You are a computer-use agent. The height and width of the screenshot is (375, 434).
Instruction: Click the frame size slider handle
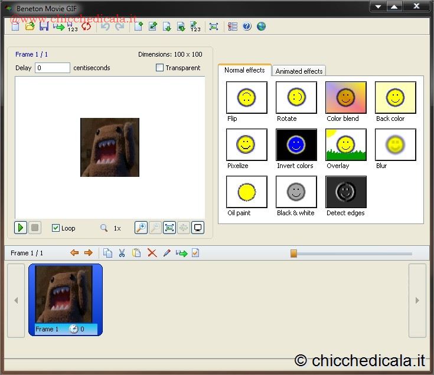click(293, 253)
